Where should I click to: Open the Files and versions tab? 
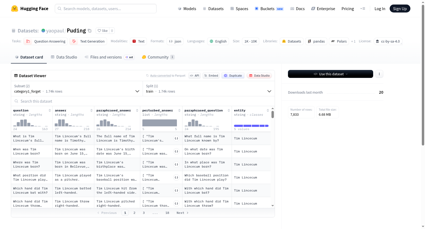tap(109, 57)
